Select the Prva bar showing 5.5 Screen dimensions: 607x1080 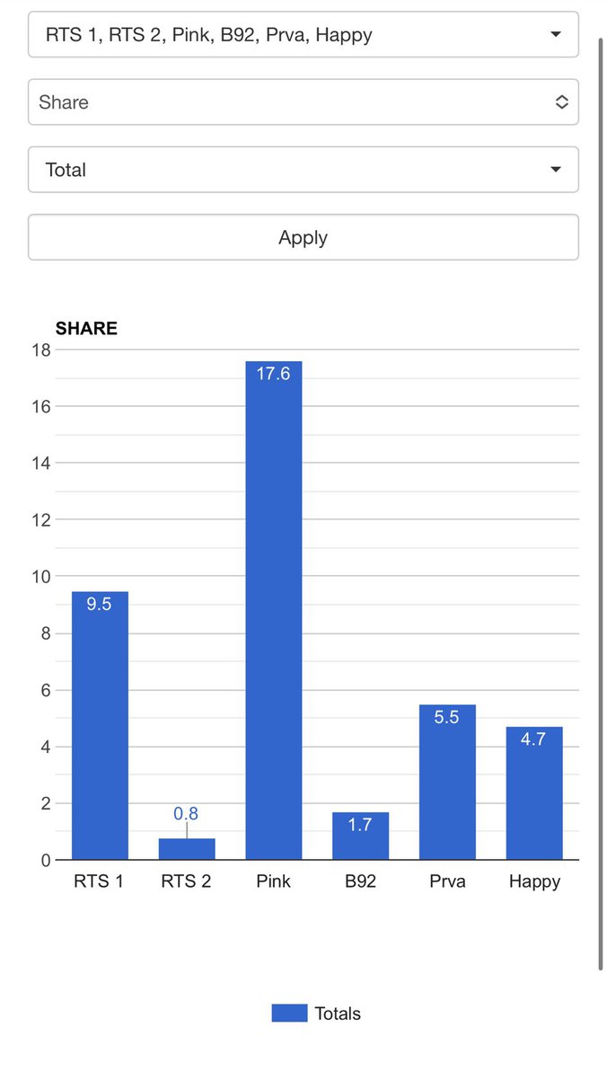pos(447,783)
